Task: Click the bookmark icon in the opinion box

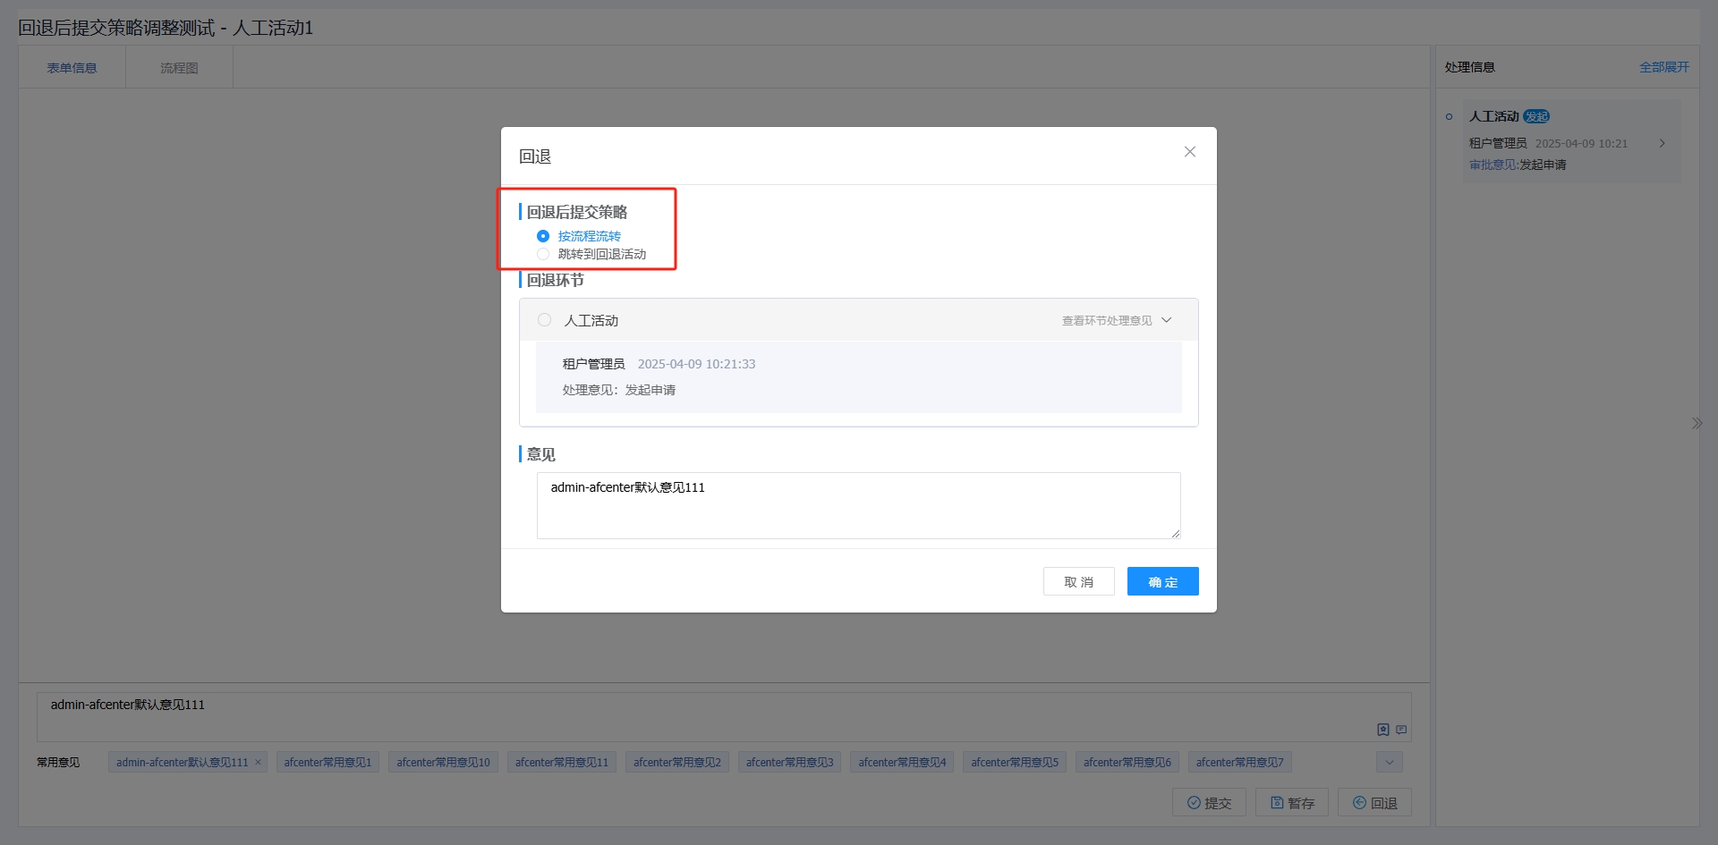Action: [1382, 730]
